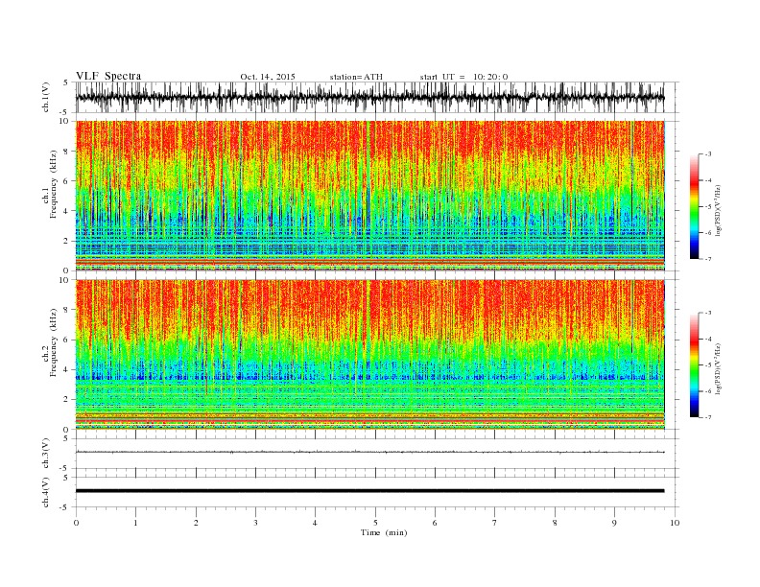Click the ch.1 voltage waveform trace
Screen dimensions: 760x587
[x=370, y=97]
